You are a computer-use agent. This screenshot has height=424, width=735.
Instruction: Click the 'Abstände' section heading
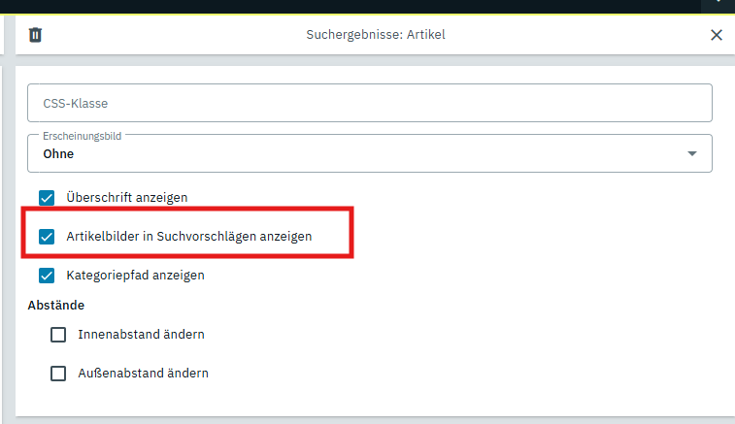(56, 306)
